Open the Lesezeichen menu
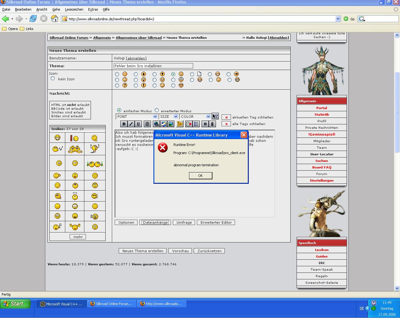 pos(74,9)
